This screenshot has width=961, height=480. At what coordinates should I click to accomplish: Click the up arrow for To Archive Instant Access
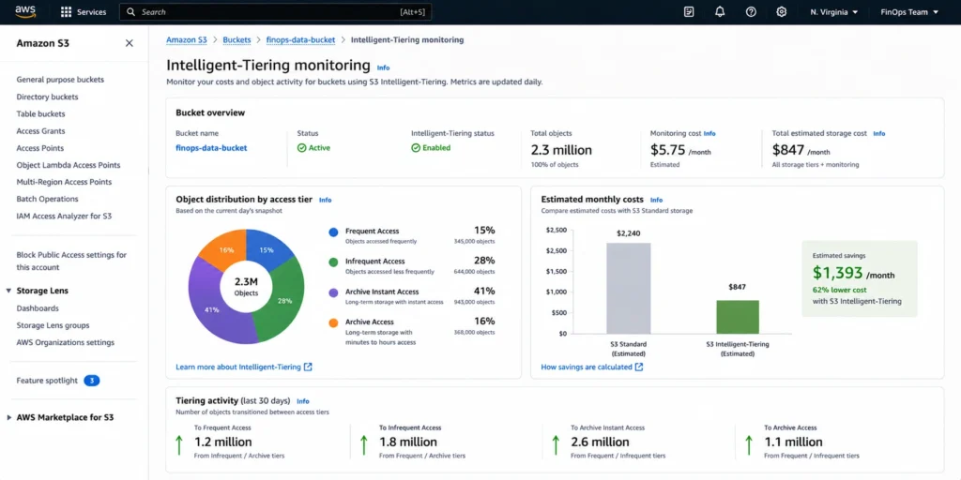click(556, 445)
